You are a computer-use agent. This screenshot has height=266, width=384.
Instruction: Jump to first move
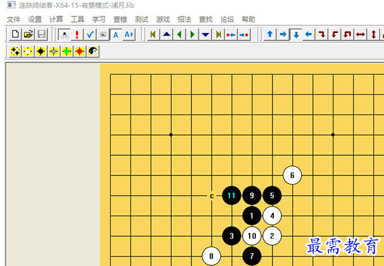[153, 34]
